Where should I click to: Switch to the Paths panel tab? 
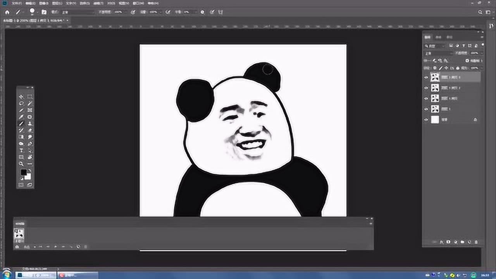449,37
